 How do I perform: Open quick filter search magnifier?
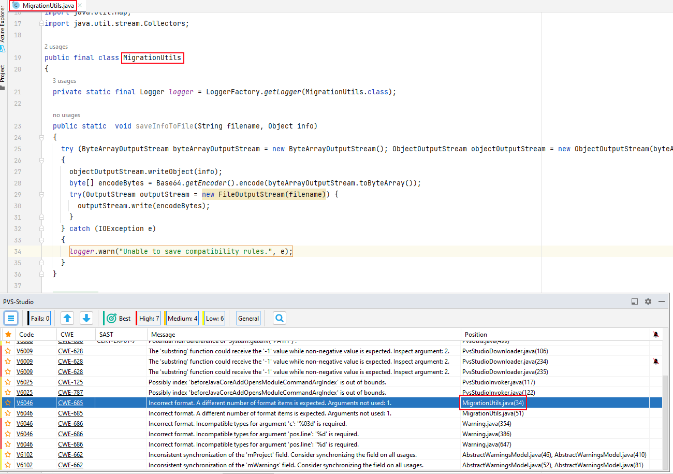[x=280, y=318]
